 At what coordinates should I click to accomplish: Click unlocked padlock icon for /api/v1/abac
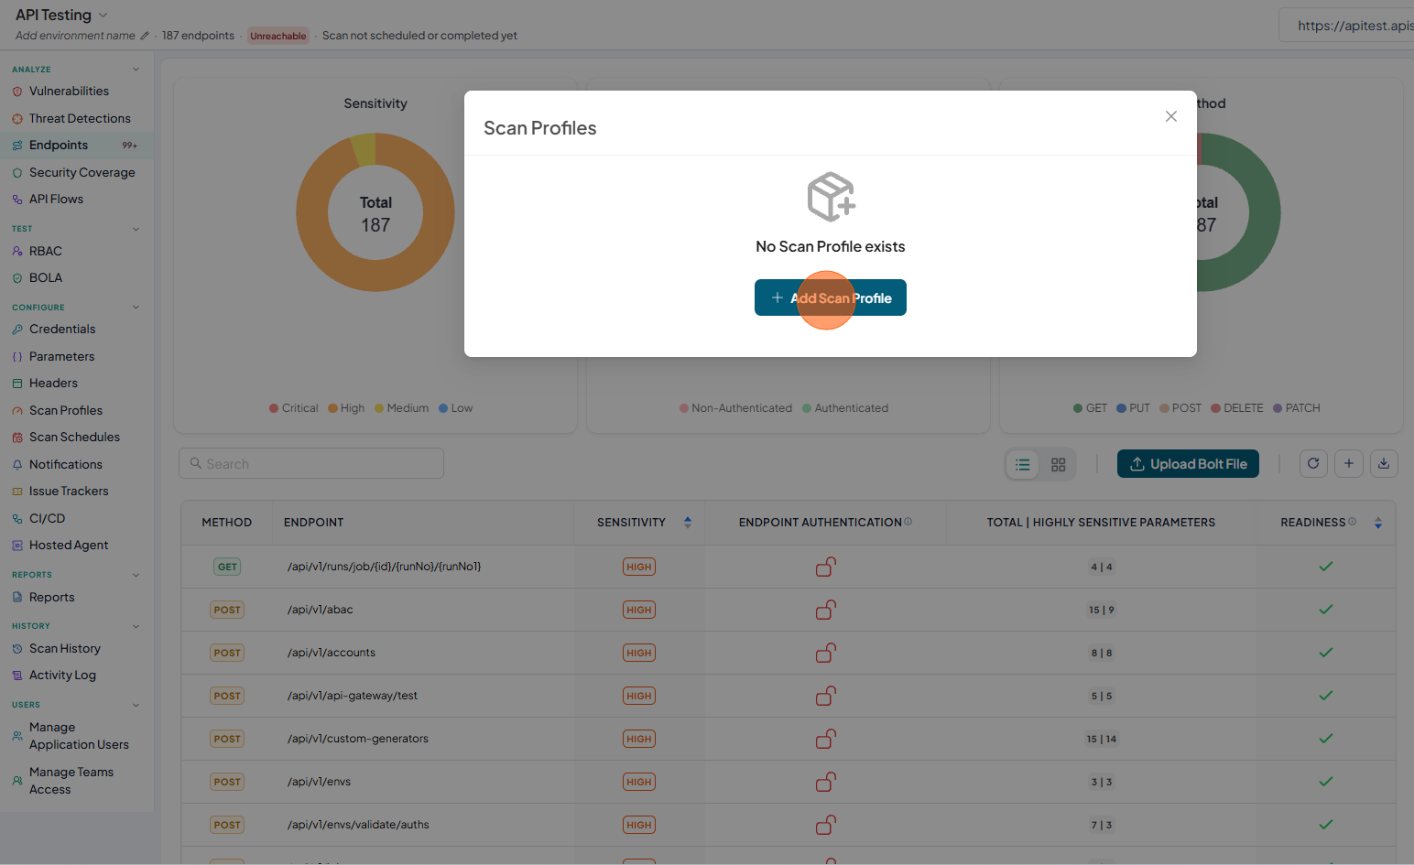[x=826, y=610]
